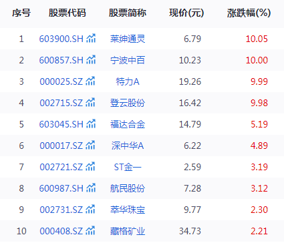Viewport: 284px width, 243px height.
Task: Select stock code link 002715.SZ
Action: 61,103
